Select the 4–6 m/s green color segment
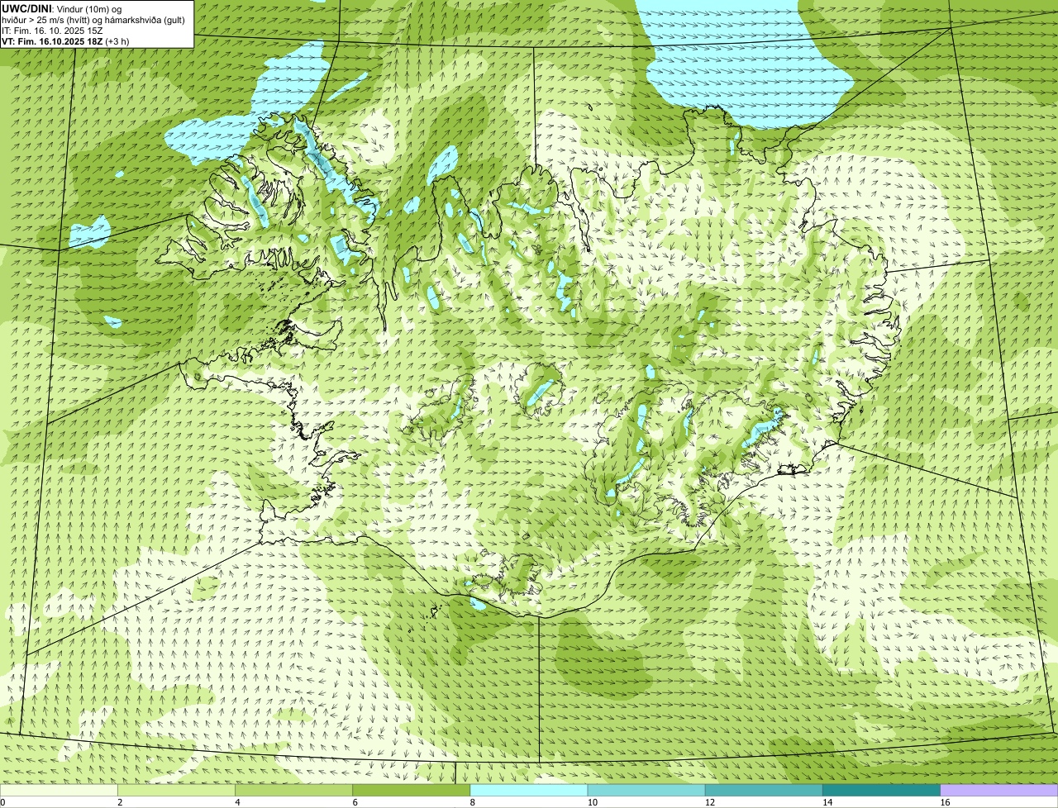The image size is (1058, 808). 294,791
